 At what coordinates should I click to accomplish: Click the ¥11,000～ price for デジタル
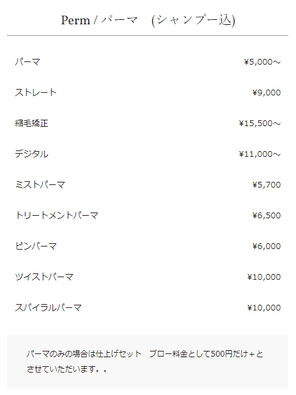260,154
